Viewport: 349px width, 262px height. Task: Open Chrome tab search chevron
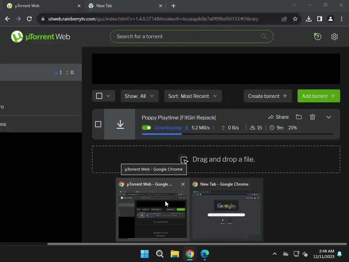[x=294, y=5]
